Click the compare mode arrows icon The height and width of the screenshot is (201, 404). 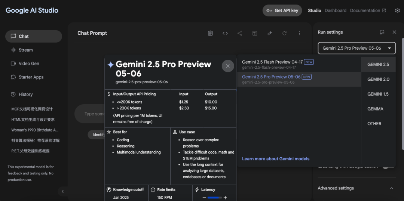[269, 33]
